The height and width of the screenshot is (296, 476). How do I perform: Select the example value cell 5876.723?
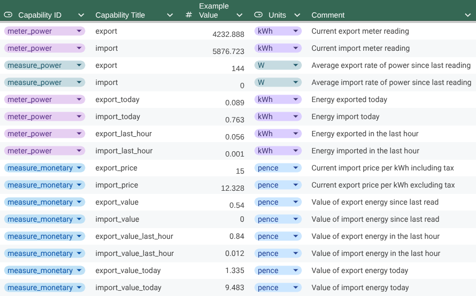[x=228, y=52]
